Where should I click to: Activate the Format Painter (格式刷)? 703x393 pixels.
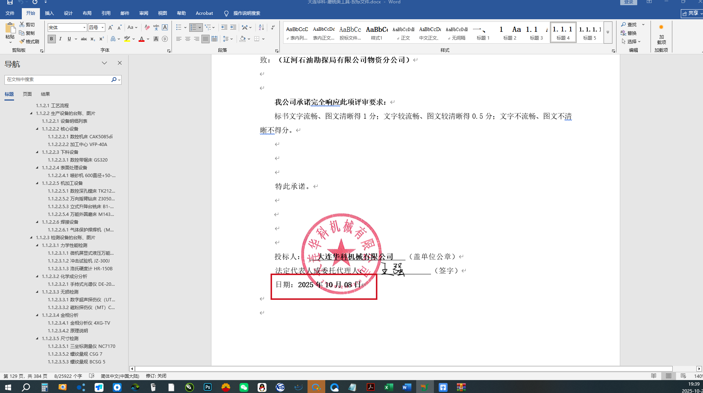[29, 41]
